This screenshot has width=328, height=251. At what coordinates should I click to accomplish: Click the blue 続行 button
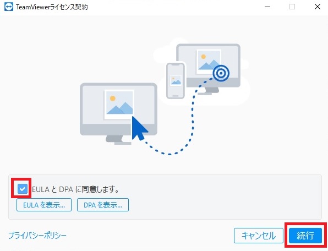(x=305, y=236)
